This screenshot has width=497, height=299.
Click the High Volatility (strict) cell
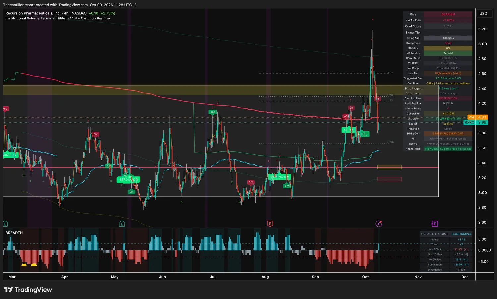(x=448, y=73)
